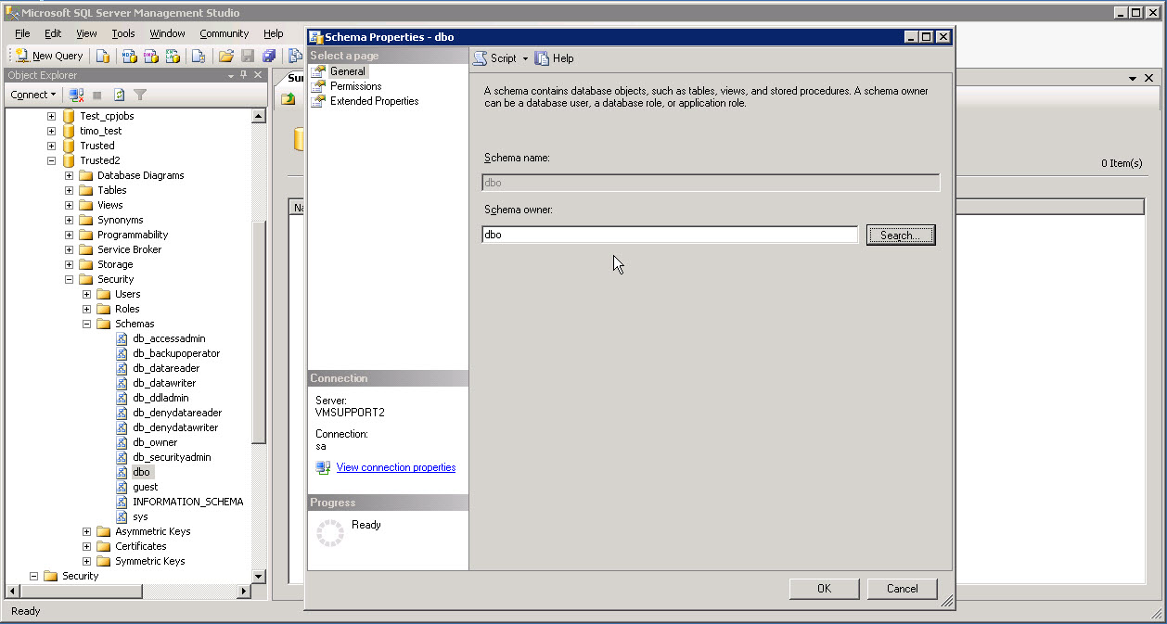The height and width of the screenshot is (624, 1167).
Task: Open View connection properties link
Action: point(396,467)
